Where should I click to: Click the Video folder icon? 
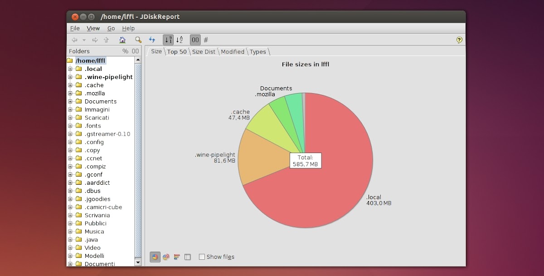78,248
